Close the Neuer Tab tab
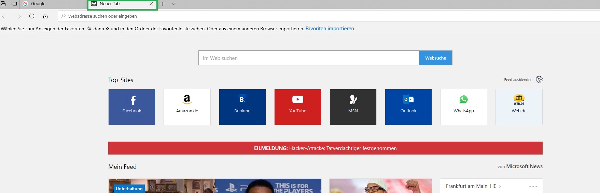This screenshot has width=600, height=193. click(x=151, y=4)
